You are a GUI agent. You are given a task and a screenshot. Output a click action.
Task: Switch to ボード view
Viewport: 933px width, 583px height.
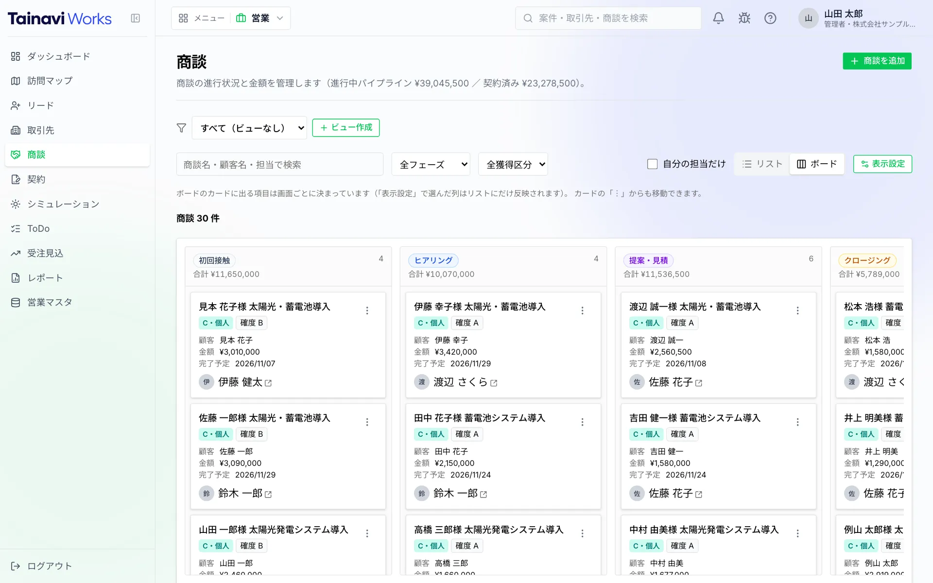click(817, 164)
